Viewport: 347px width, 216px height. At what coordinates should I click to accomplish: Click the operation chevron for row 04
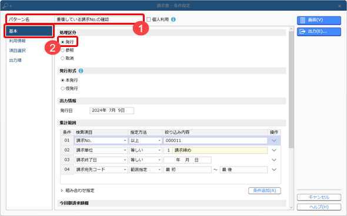[x=274, y=170]
